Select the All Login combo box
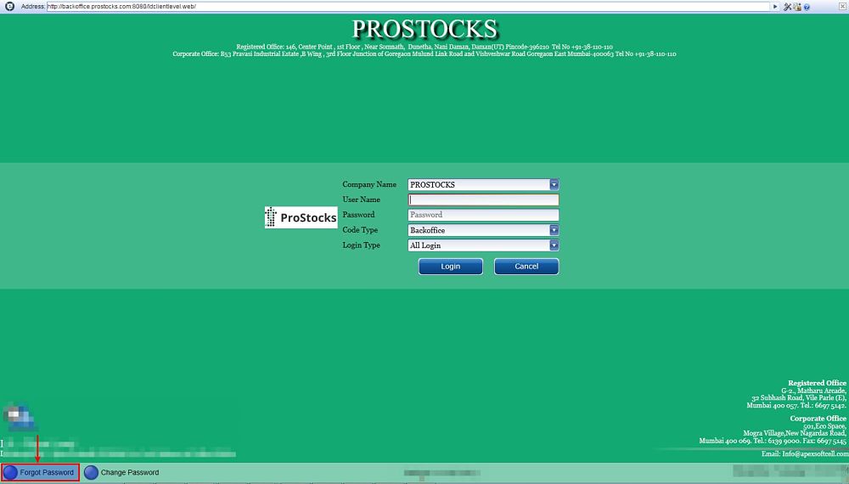This screenshot has height=484, width=849. click(483, 245)
